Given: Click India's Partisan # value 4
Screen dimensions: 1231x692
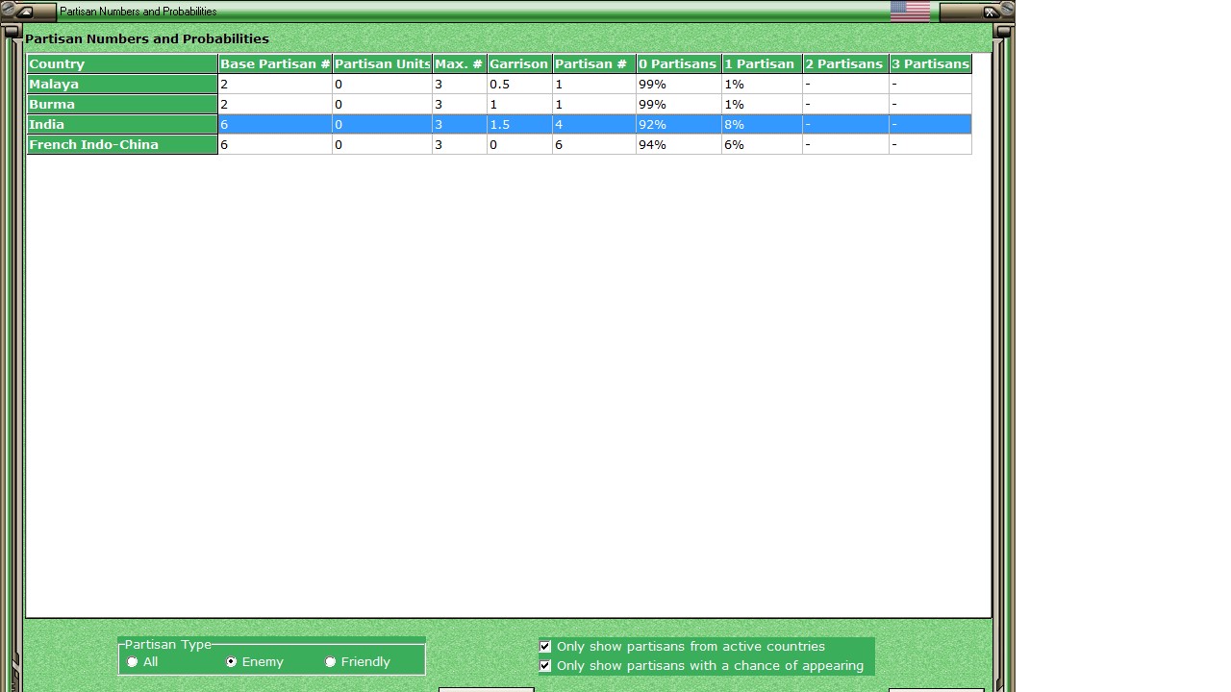Looking at the screenshot, I should 593,124.
